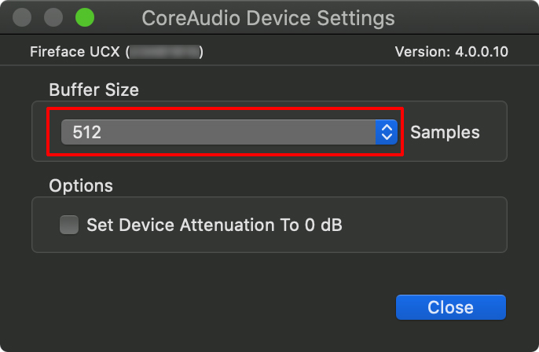Screen dimensions: 539x352
Task: Click the Options section heading
Action: coord(81,186)
